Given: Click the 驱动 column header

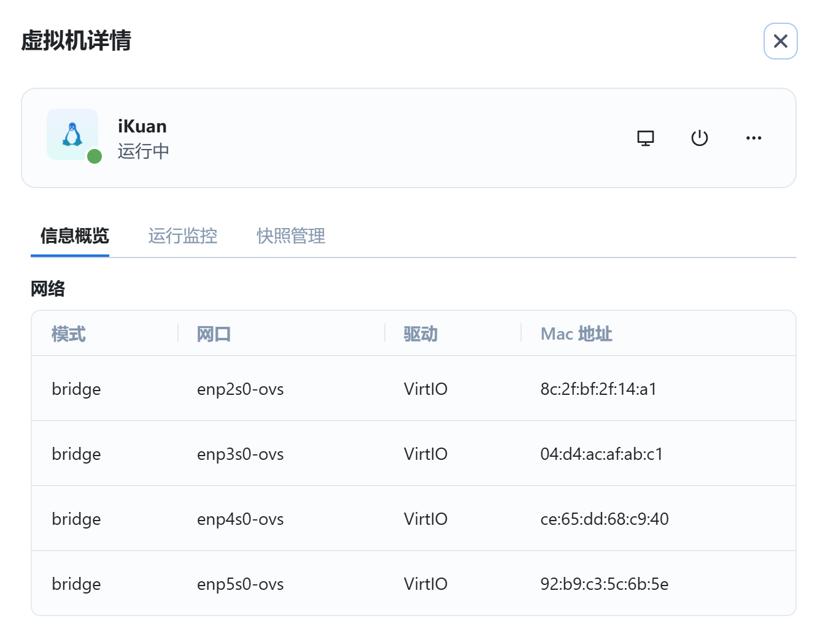Looking at the screenshot, I should (420, 334).
